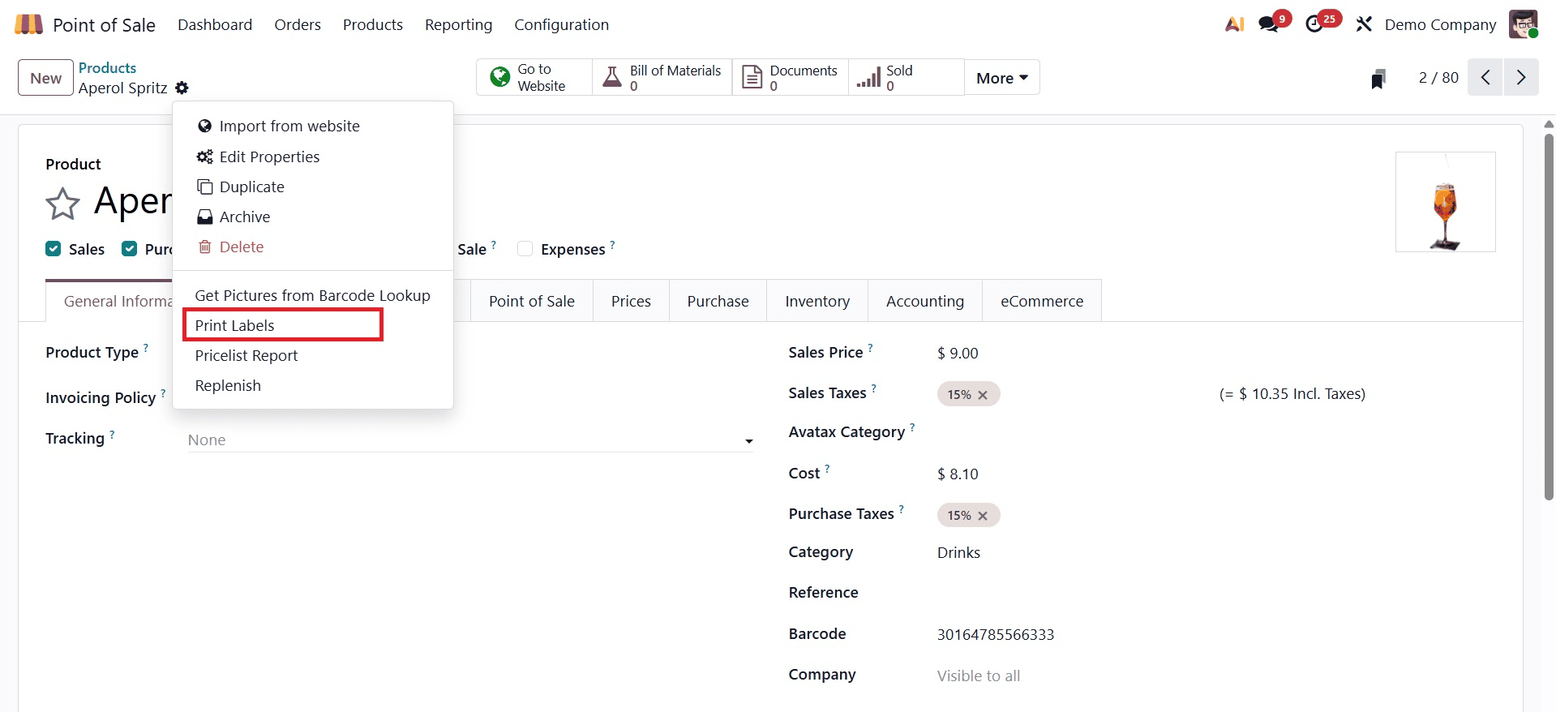Click the Documents file icon
Screen dimensions: 1556x712
[x=752, y=78]
